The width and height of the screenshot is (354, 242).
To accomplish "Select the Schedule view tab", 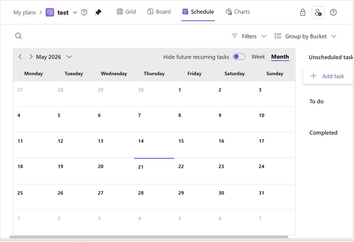I will pyautogui.click(x=198, y=12).
